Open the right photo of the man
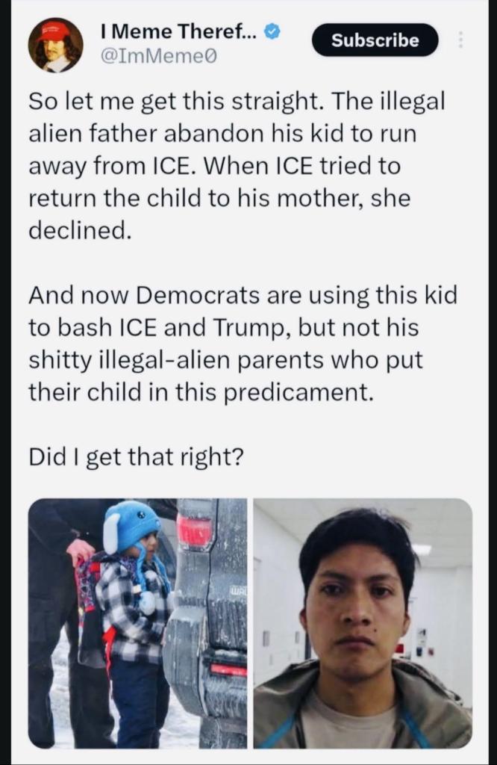 pos(363,623)
